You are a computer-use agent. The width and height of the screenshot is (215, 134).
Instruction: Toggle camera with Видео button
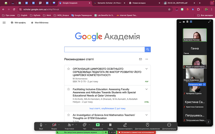pos(54,126)
